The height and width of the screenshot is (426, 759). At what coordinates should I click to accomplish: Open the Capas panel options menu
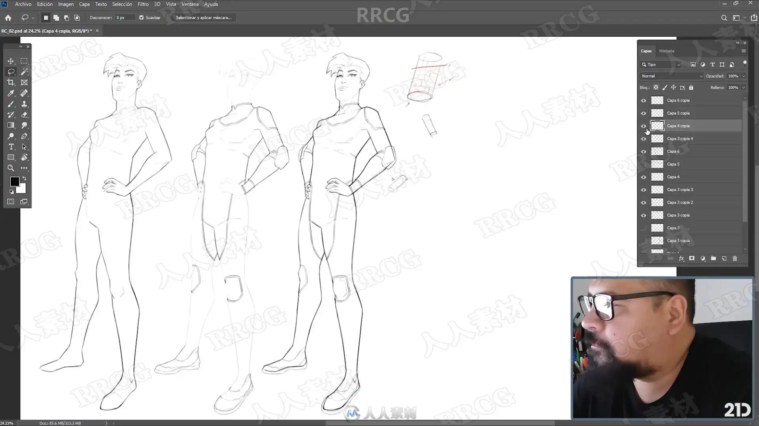(744, 51)
